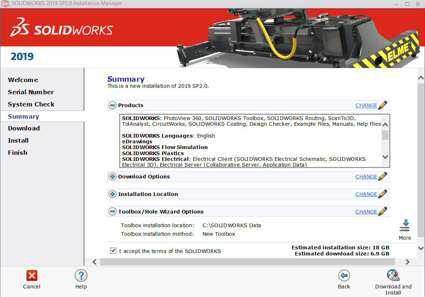This screenshot has width=425, height=297.
Task: Expand the Download Options section
Action: [113, 177]
